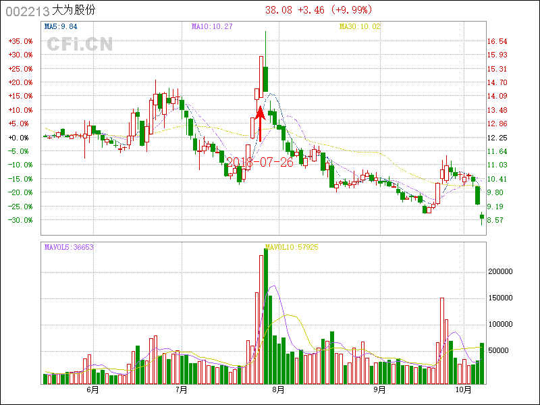
Task: Click the 8.57 lowest price label
Action: tap(495, 220)
